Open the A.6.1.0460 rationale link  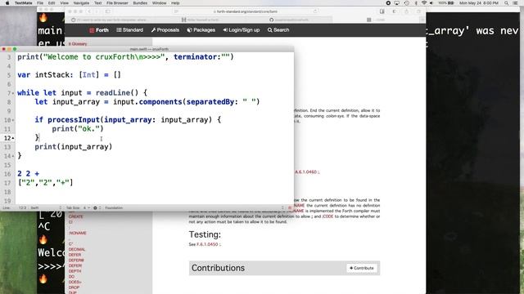(307, 172)
